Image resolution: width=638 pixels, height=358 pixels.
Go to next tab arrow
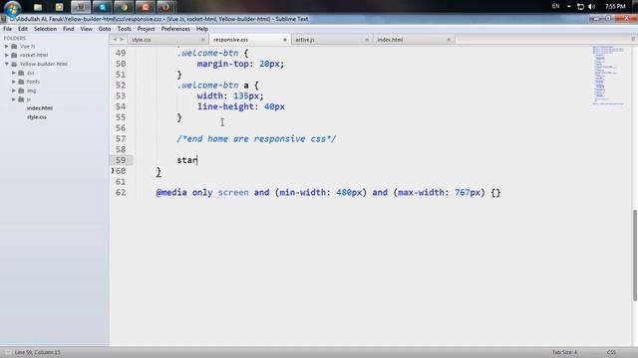(x=122, y=40)
